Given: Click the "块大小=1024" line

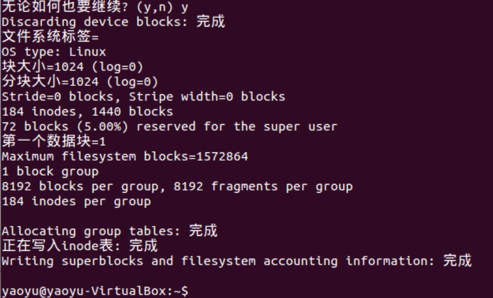Looking at the screenshot, I should (73, 67).
